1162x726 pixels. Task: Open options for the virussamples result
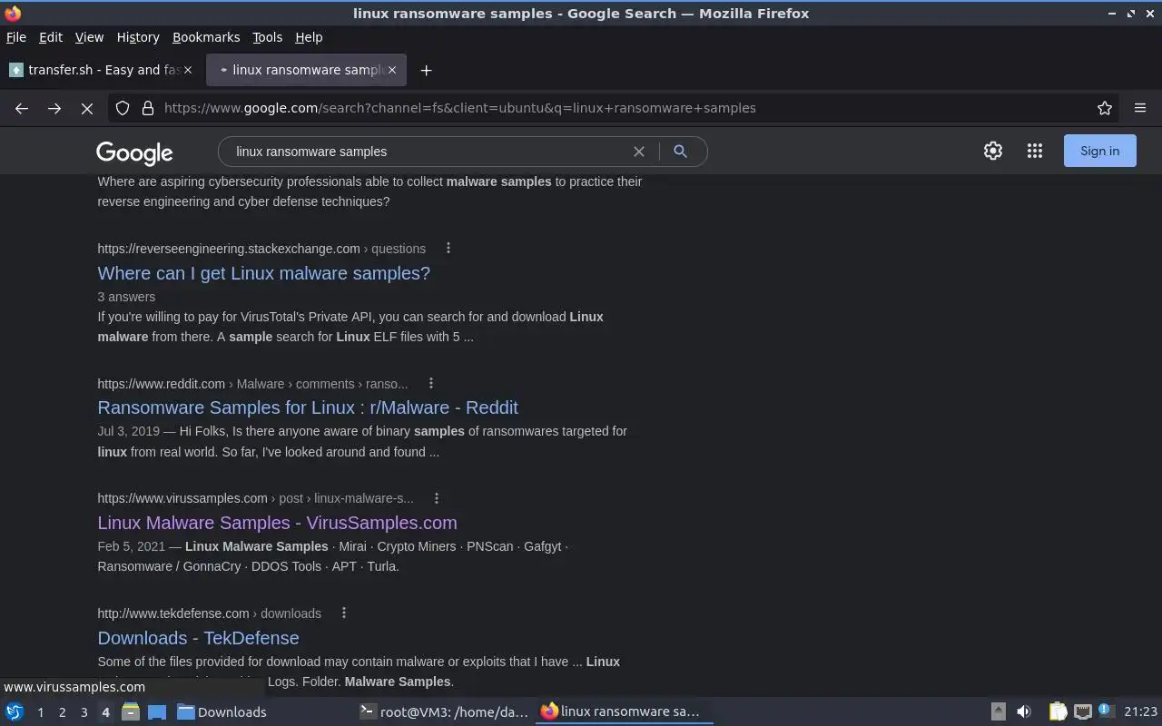point(437,498)
